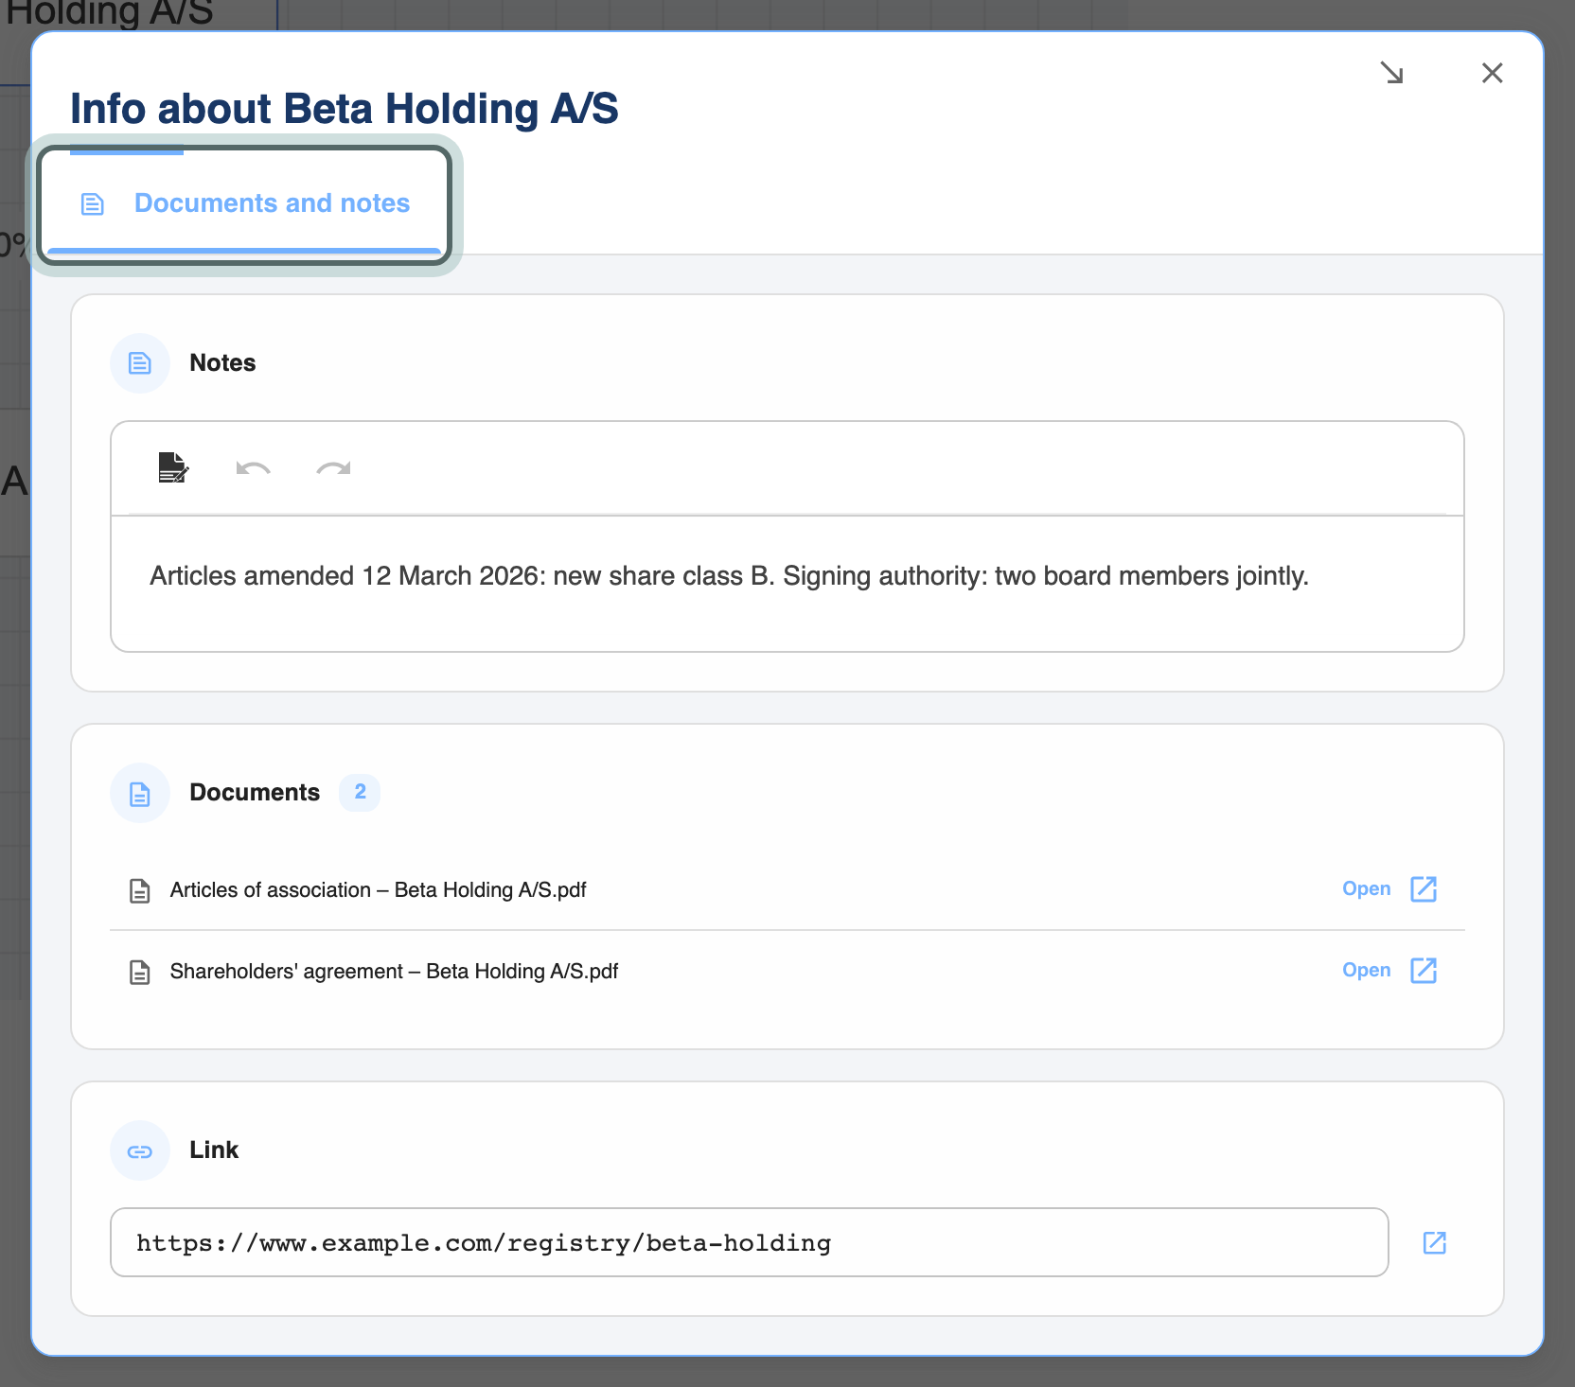The image size is (1575, 1387).
Task: Click the Notes section header icon
Action: pos(140,363)
